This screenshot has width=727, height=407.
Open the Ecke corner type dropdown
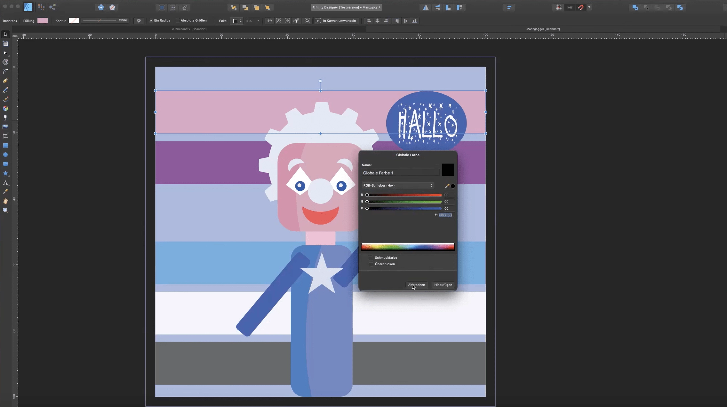click(x=237, y=21)
